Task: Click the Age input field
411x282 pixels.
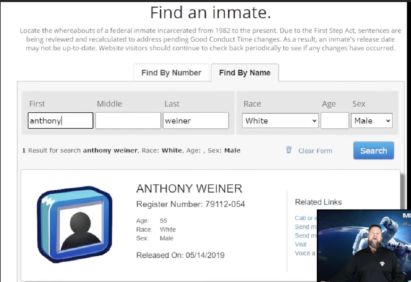Action: tap(335, 120)
